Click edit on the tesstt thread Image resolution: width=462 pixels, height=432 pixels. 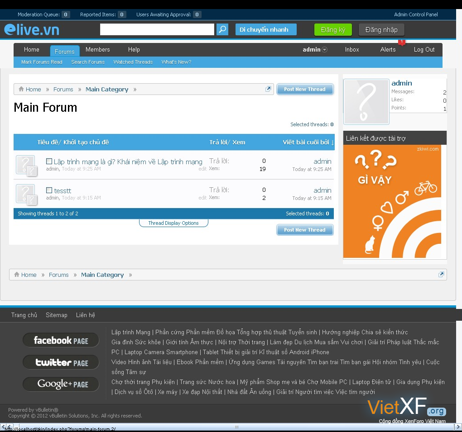click(x=202, y=198)
